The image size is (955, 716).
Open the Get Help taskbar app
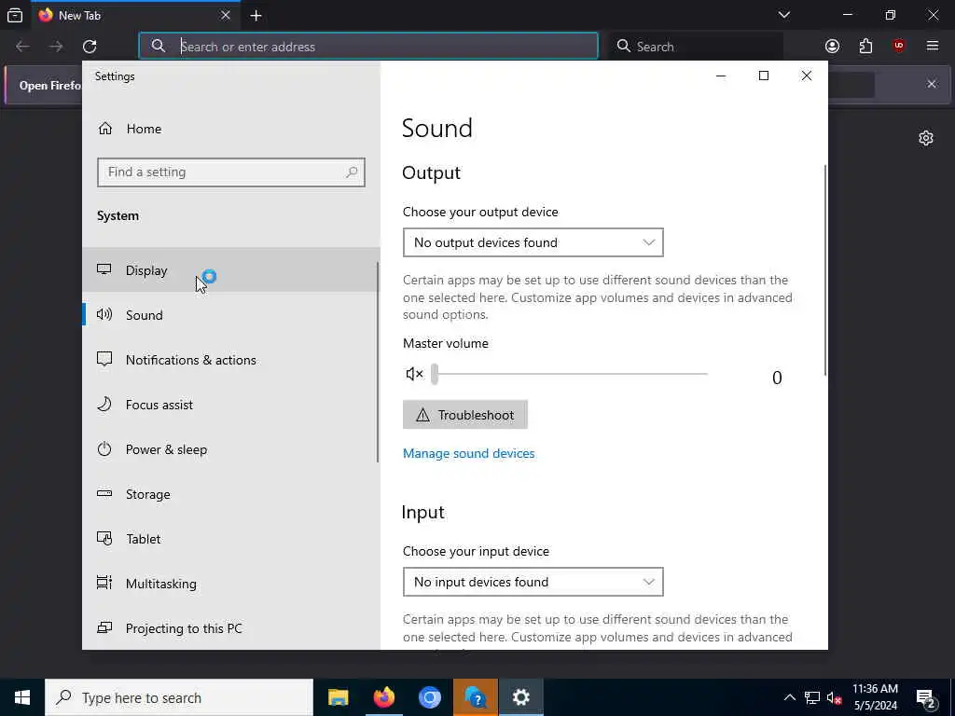475,697
